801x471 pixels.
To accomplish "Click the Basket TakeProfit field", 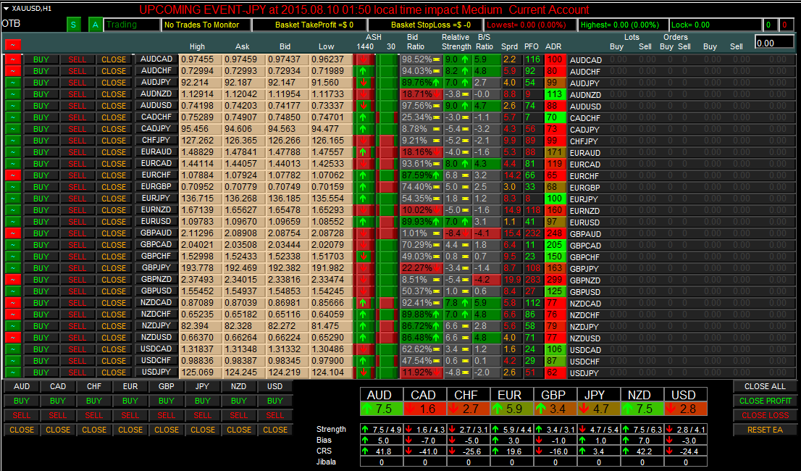I will 309,25.
